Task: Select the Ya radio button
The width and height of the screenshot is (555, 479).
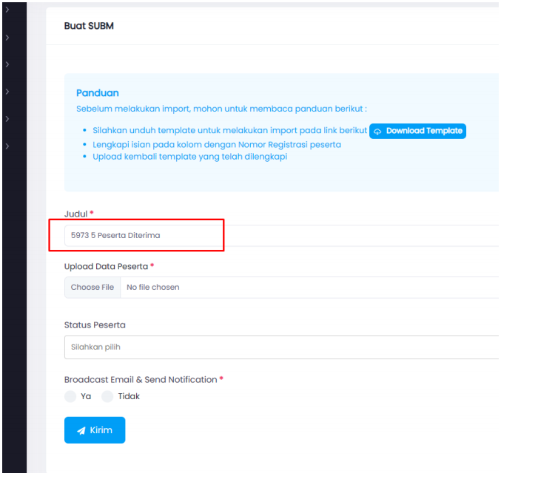Action: [70, 396]
